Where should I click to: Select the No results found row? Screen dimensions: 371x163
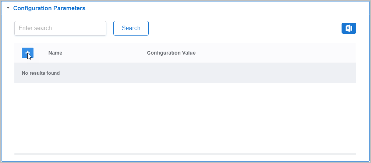pos(185,73)
